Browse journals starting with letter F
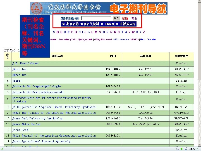The image size is (201, 151). [72, 32]
